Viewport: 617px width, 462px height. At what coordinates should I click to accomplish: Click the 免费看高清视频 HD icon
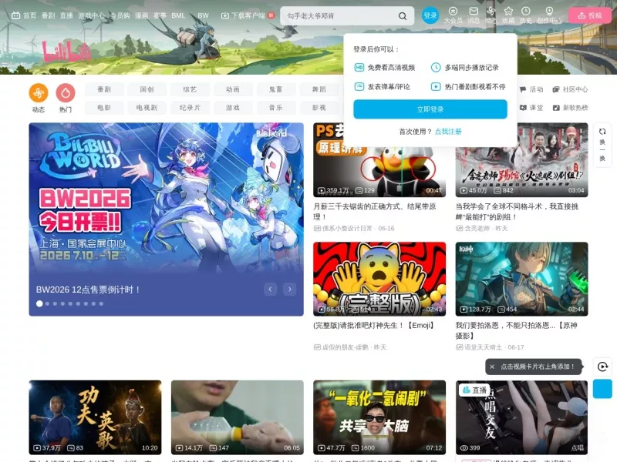(359, 67)
